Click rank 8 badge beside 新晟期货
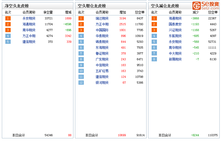Viewport: 221px width, 141px height. [x=154, y=59]
